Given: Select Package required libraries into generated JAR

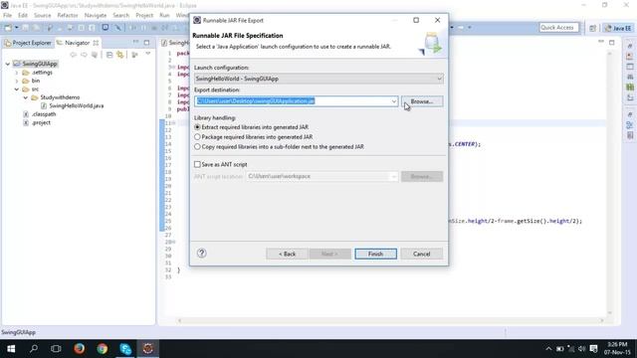Looking at the screenshot, I should [x=254, y=137].
